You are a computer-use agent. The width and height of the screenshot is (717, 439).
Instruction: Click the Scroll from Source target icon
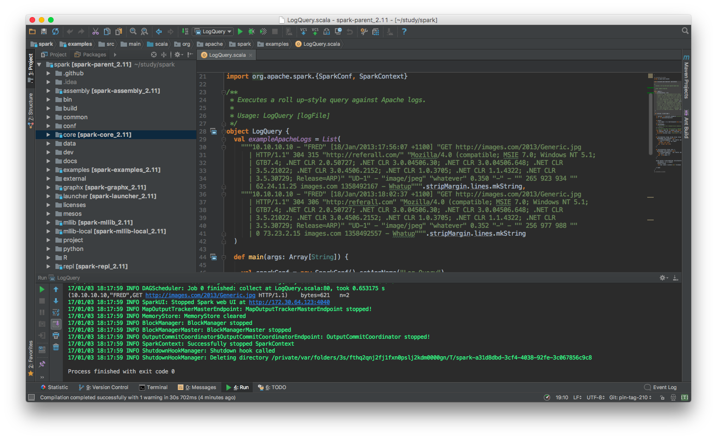154,55
